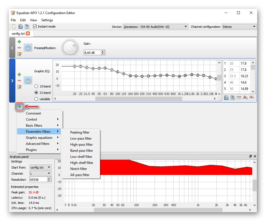The height and width of the screenshot is (221, 266).
Task: Click the 16.23 value in band table
Action: [x=244, y=76]
